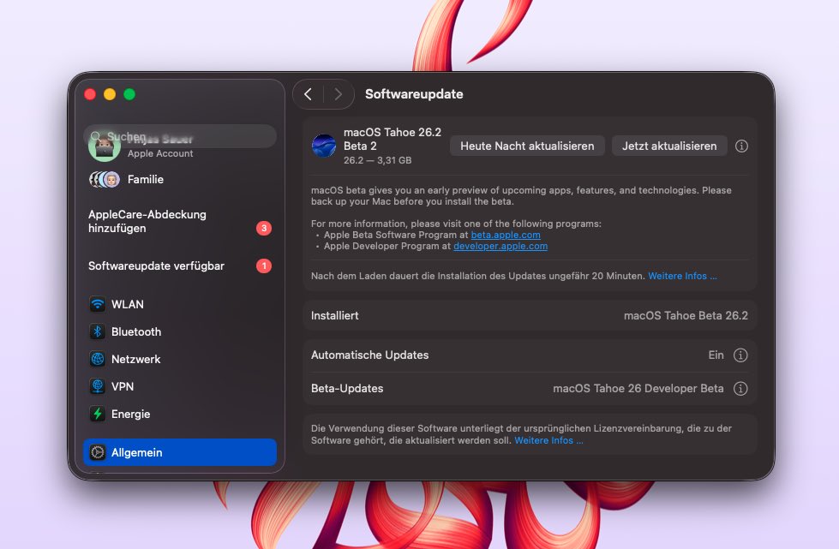
Task: Click the yellow minimize window button
Action: pyautogui.click(x=110, y=94)
